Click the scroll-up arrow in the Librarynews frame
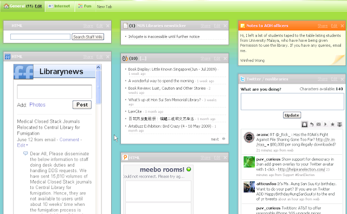 point(98,67)
